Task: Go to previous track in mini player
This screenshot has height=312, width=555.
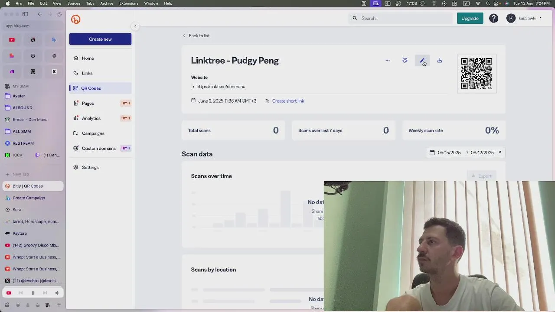Action: click(x=20, y=293)
